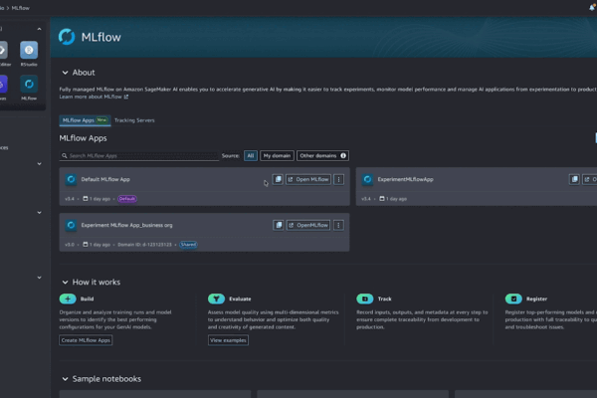This screenshot has height=398, width=597.
Task: Collapse the sidebar applications panel chevron
Action: tap(39, 29)
